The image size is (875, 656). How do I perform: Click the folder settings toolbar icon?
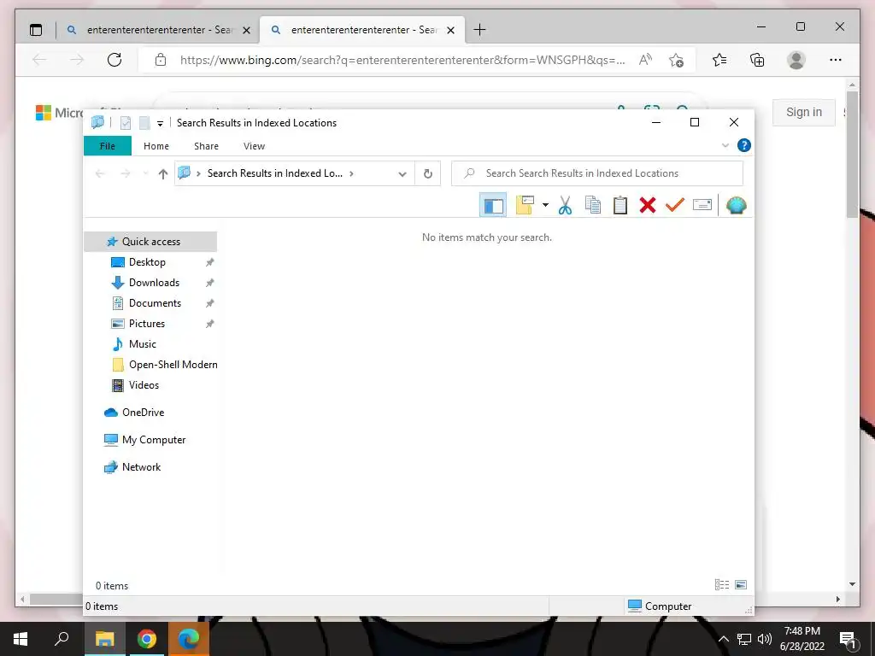525,205
